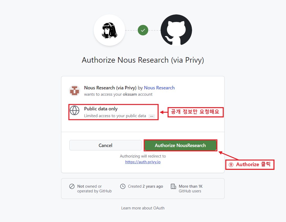286x222 pixels.
Task: Click the green checkmark connection icon
Action: tap(143, 30)
